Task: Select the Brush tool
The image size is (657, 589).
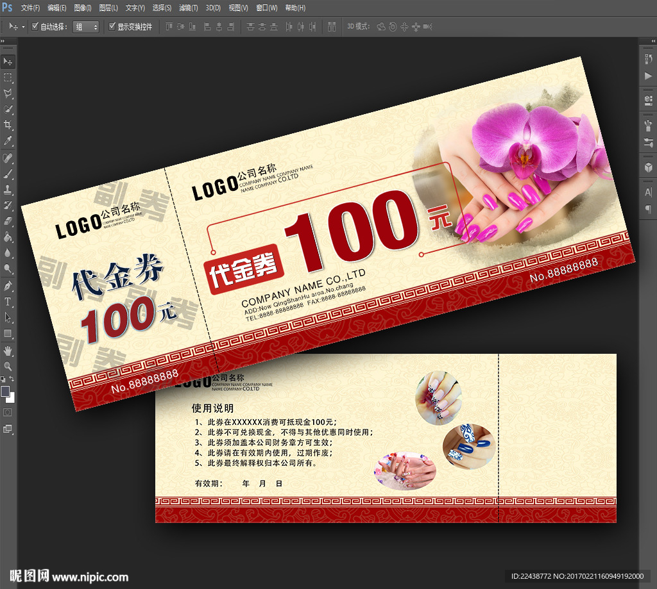Action: click(8, 174)
